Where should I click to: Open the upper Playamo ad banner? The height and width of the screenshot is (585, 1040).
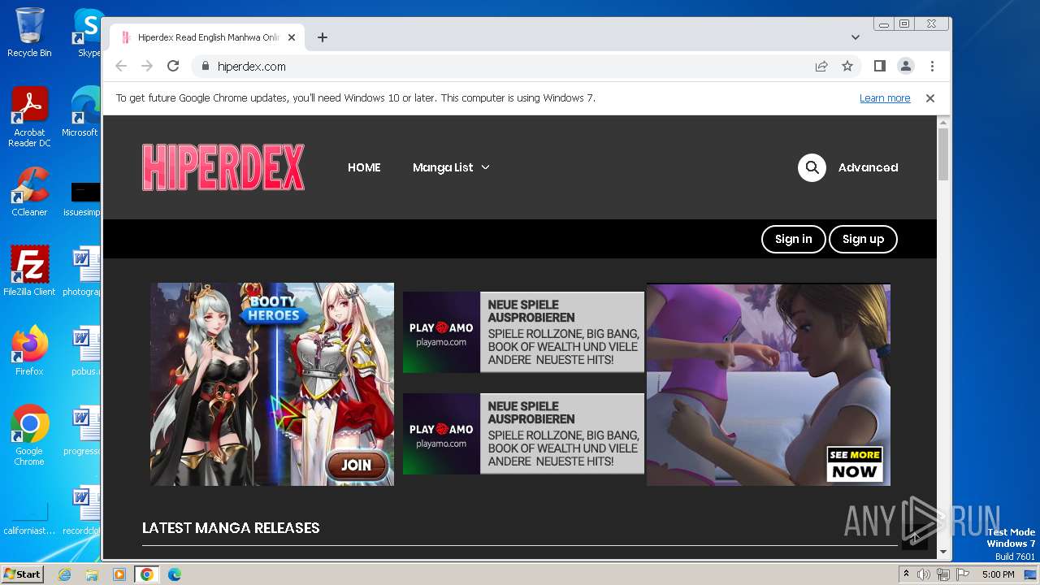point(523,332)
